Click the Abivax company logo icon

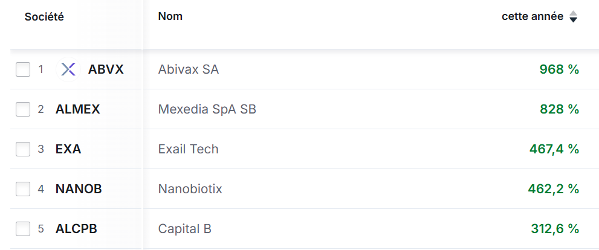coord(68,69)
